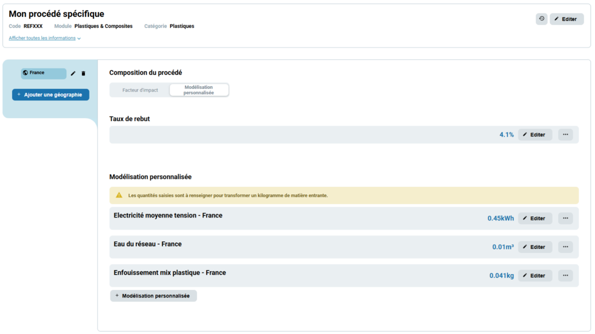Add a geography with Ajouter une géographie

[x=51, y=95]
